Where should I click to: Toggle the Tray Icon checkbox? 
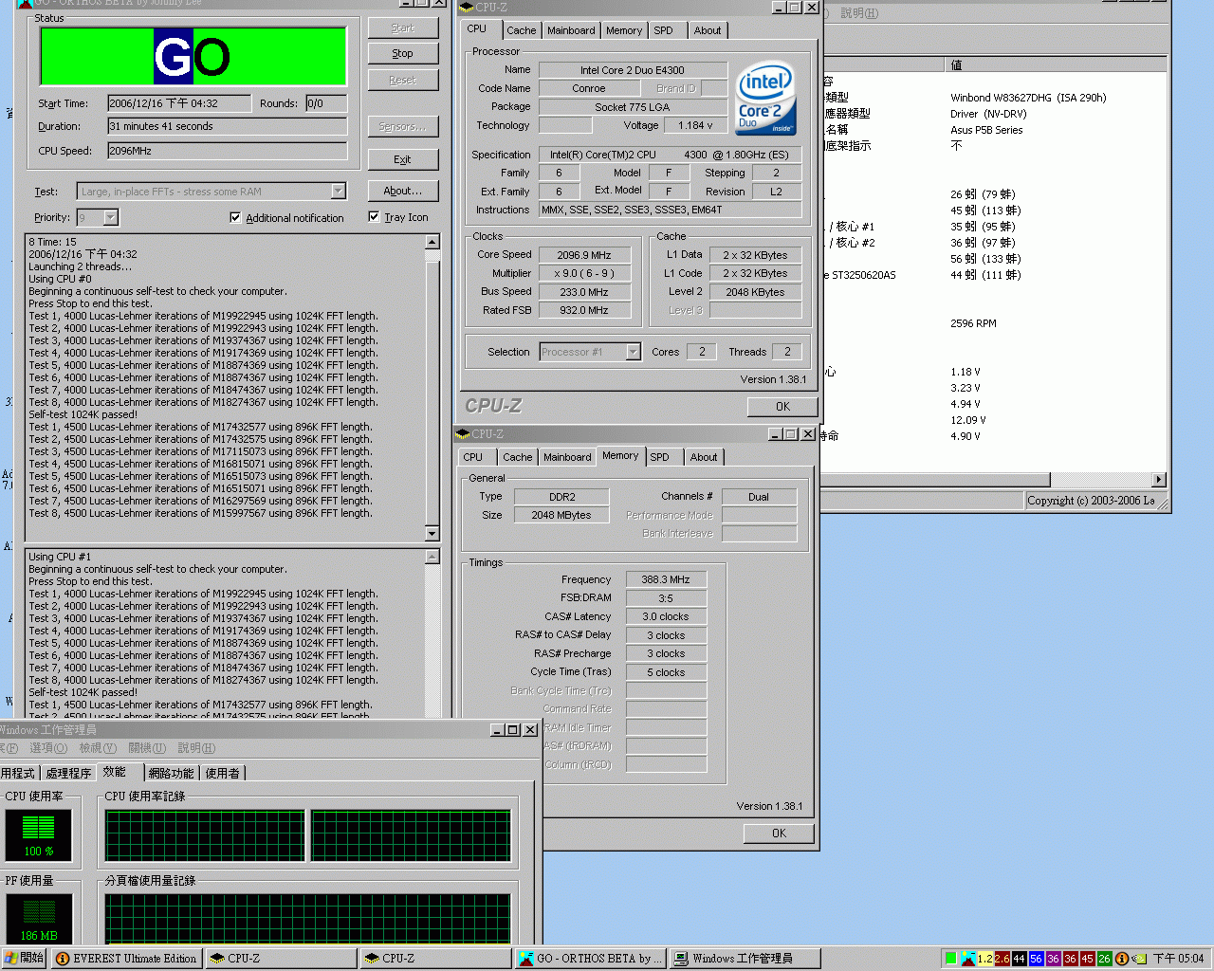[x=374, y=216]
